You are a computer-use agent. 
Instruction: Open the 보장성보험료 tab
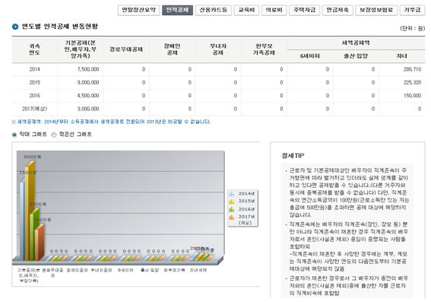[x=376, y=10]
